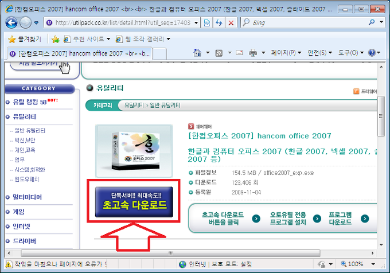Click the red 쉐어웨어 S icon
This screenshot has height=273, width=390.
[191, 126]
